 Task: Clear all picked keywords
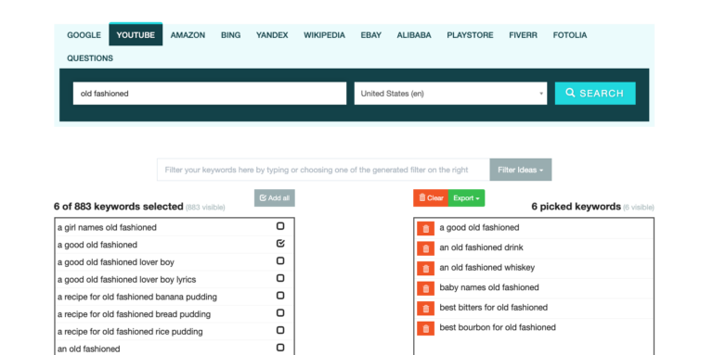pos(431,198)
